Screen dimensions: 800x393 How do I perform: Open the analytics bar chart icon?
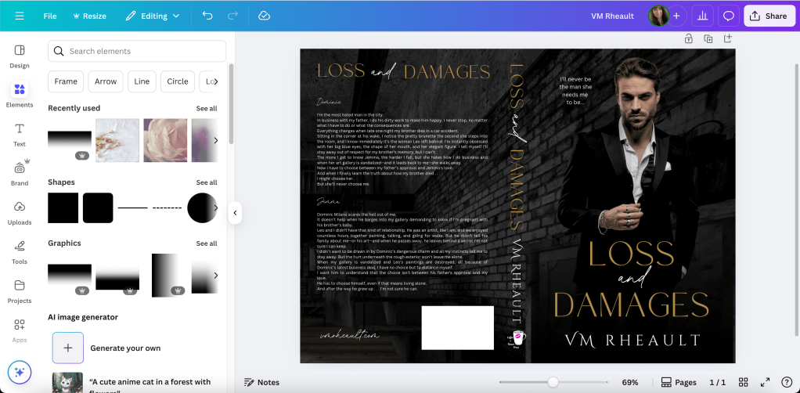point(702,16)
